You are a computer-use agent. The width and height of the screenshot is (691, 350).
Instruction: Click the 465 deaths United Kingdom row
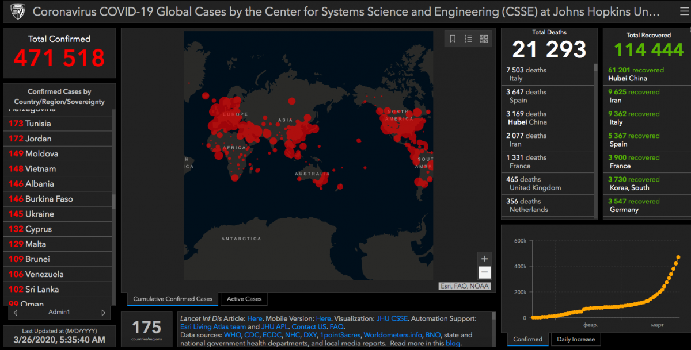click(x=548, y=183)
